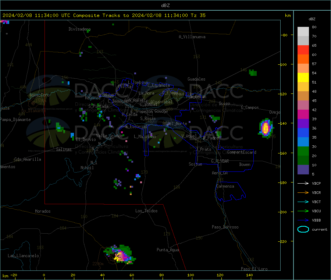Image resolution: width=331 pixels, height=280 pixels.
Task: Select the purple swatch above 36 in scale
Action: (x=303, y=124)
